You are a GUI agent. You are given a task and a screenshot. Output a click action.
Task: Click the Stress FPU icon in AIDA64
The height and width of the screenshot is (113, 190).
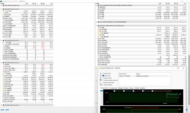[101, 75]
